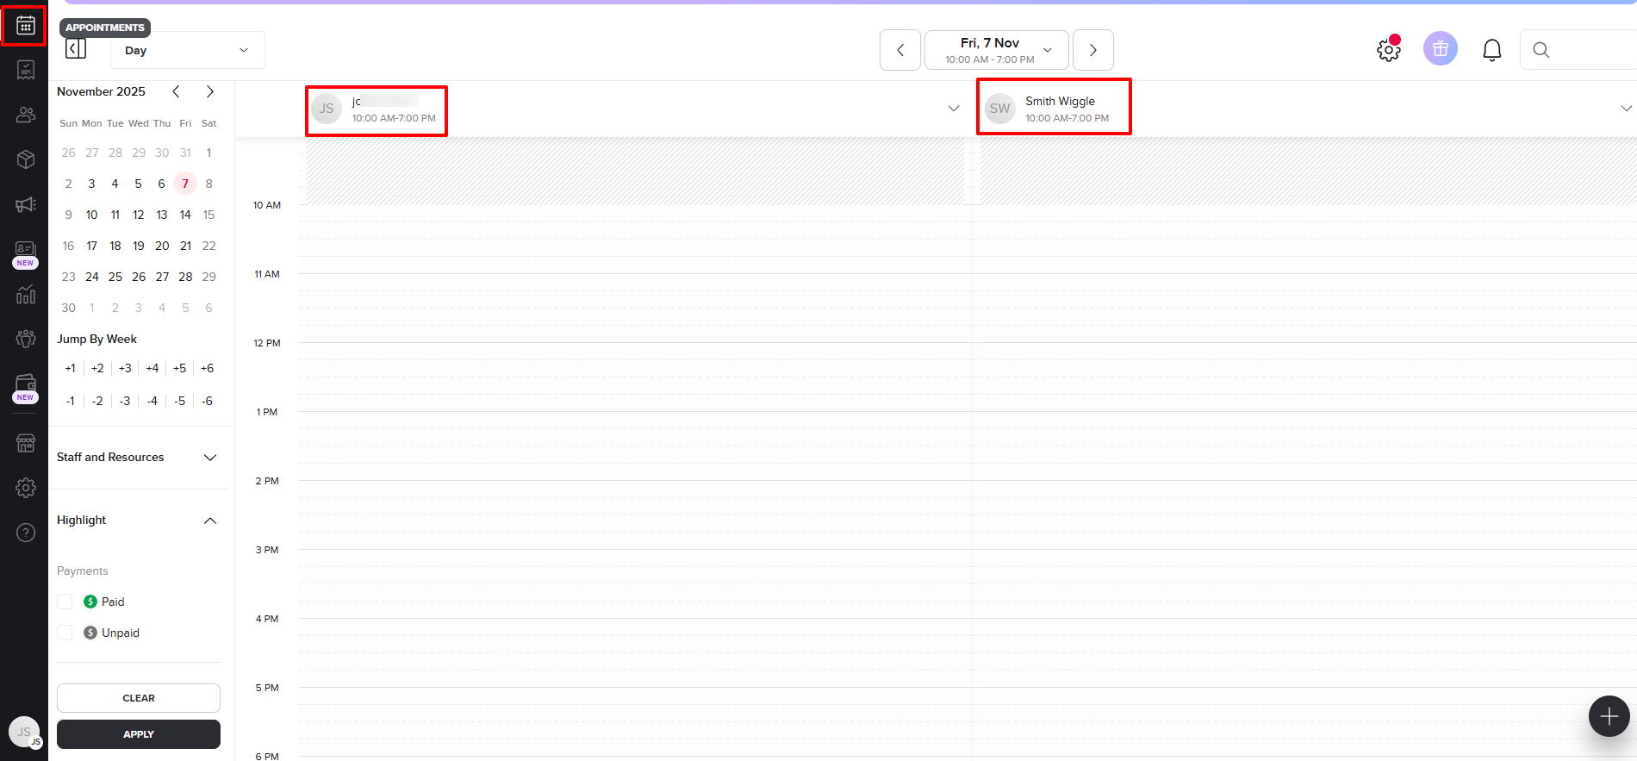The image size is (1637, 761).
Task: Go to next month in mini calendar
Action: (209, 91)
